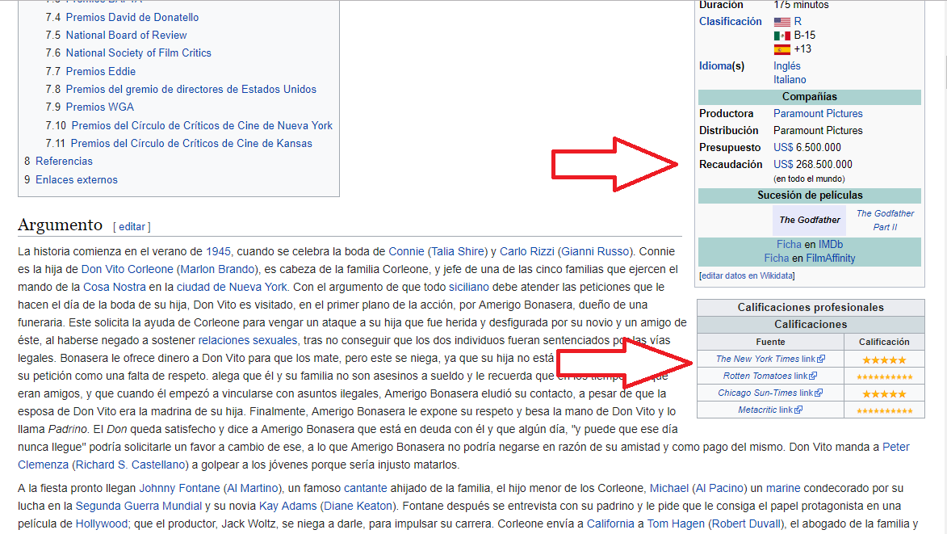Click the Italiano language link

790,80
